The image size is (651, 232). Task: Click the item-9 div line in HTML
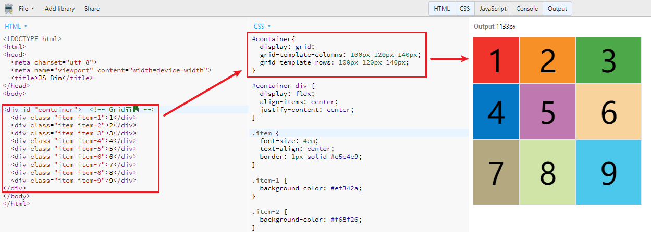[x=73, y=181]
